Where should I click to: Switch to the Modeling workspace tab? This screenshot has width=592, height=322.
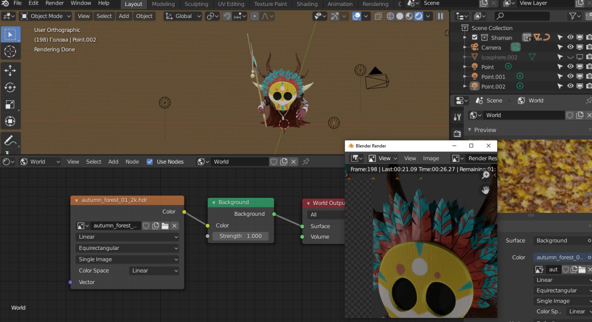pyautogui.click(x=163, y=4)
